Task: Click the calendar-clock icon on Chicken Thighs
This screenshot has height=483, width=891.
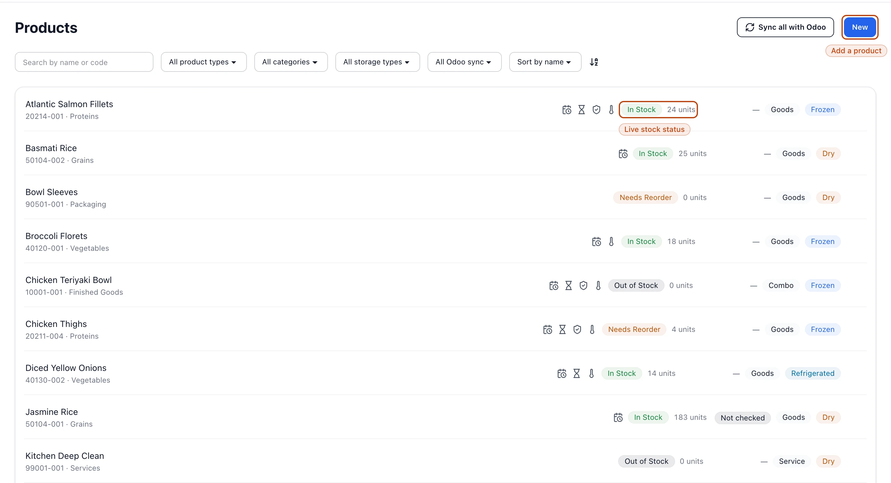Action: 548,330
